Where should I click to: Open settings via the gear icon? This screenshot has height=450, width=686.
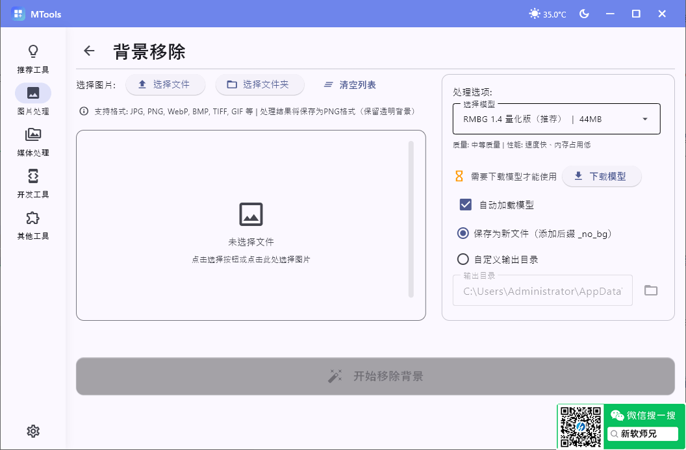click(x=33, y=431)
